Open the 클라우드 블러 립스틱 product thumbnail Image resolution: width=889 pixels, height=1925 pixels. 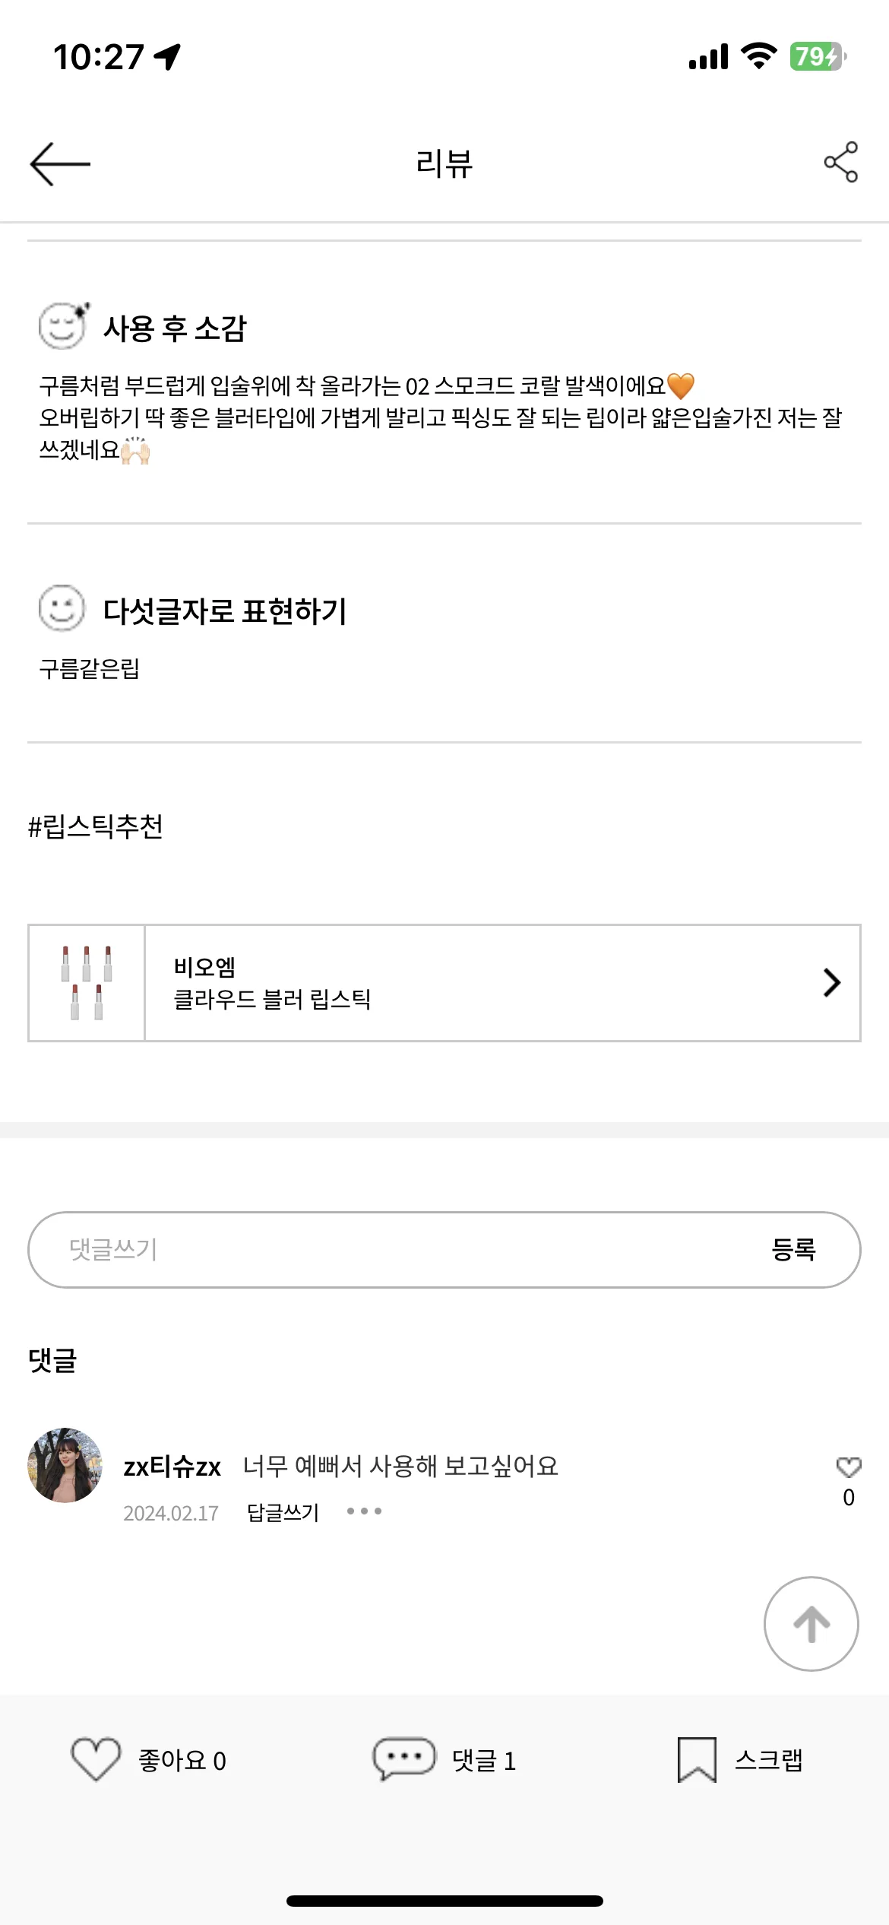(87, 982)
